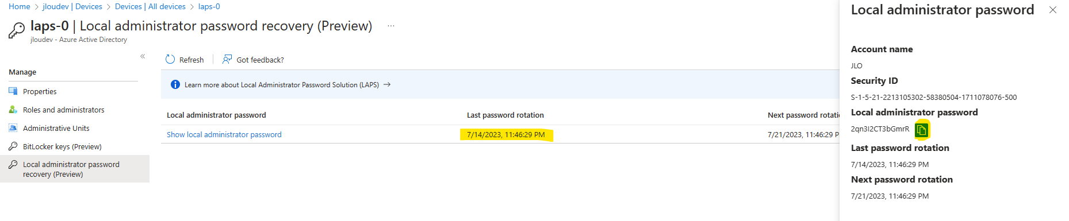Go to Home breadcrumb link
The width and height of the screenshot is (1069, 221).
20,6
